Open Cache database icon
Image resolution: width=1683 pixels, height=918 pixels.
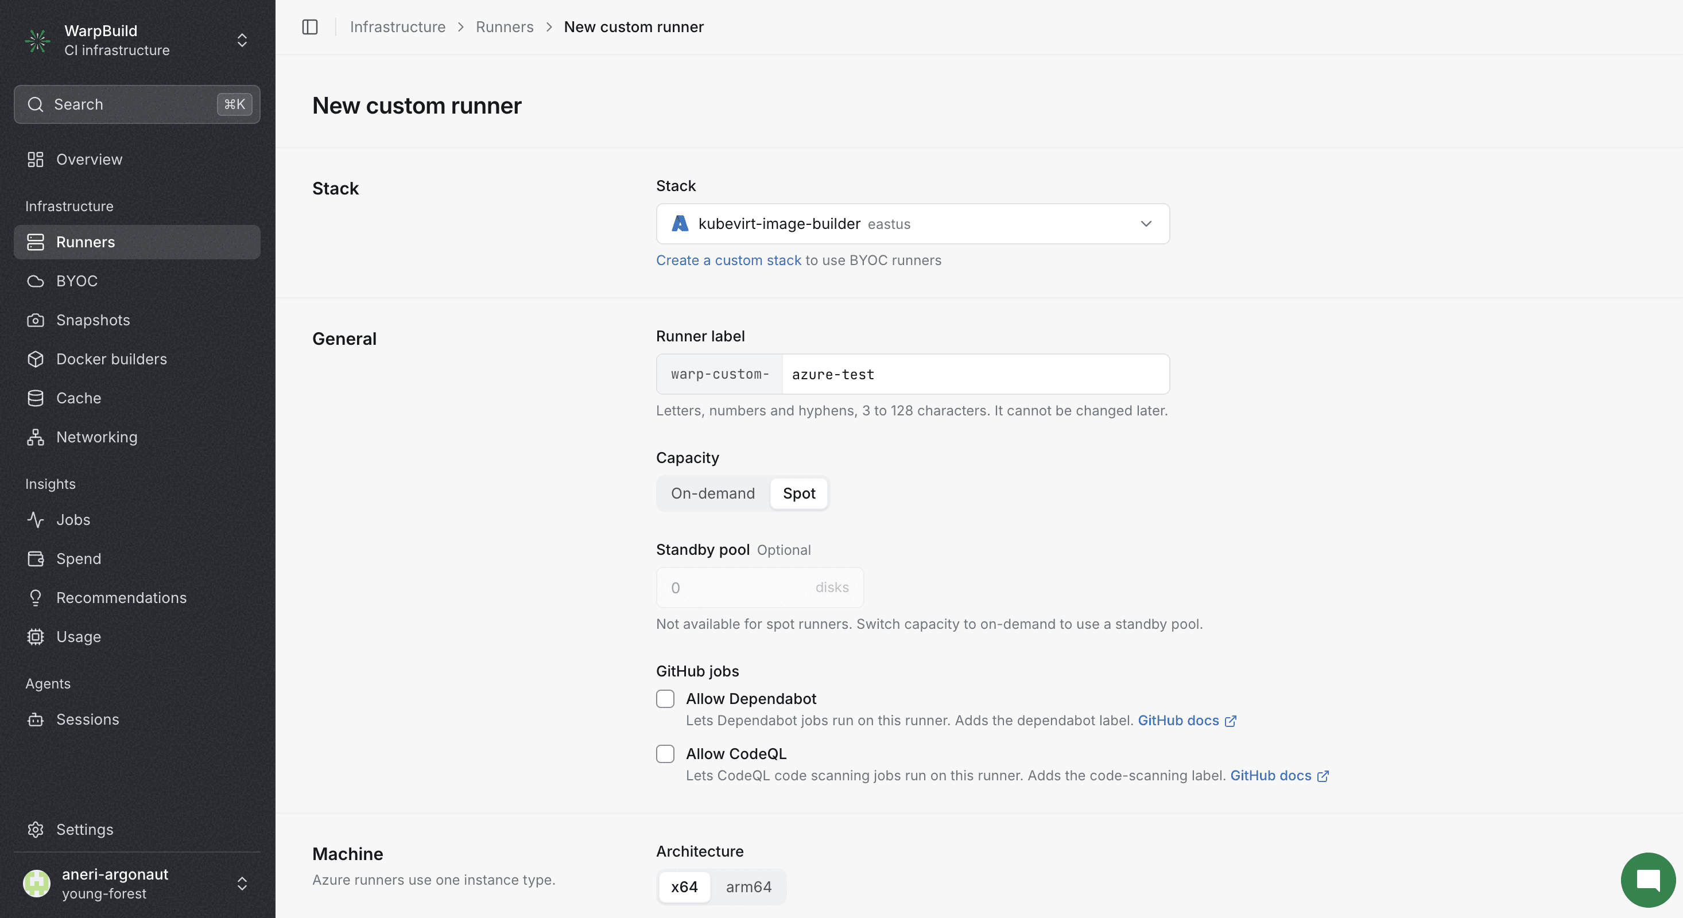click(x=35, y=398)
